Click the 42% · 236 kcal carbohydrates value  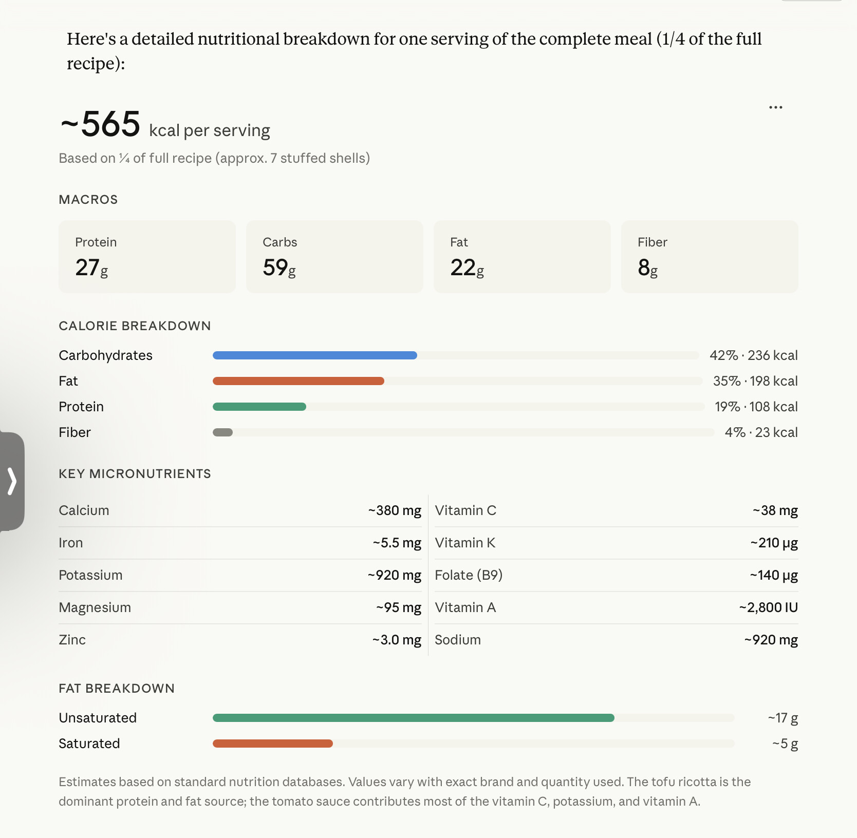[753, 355]
